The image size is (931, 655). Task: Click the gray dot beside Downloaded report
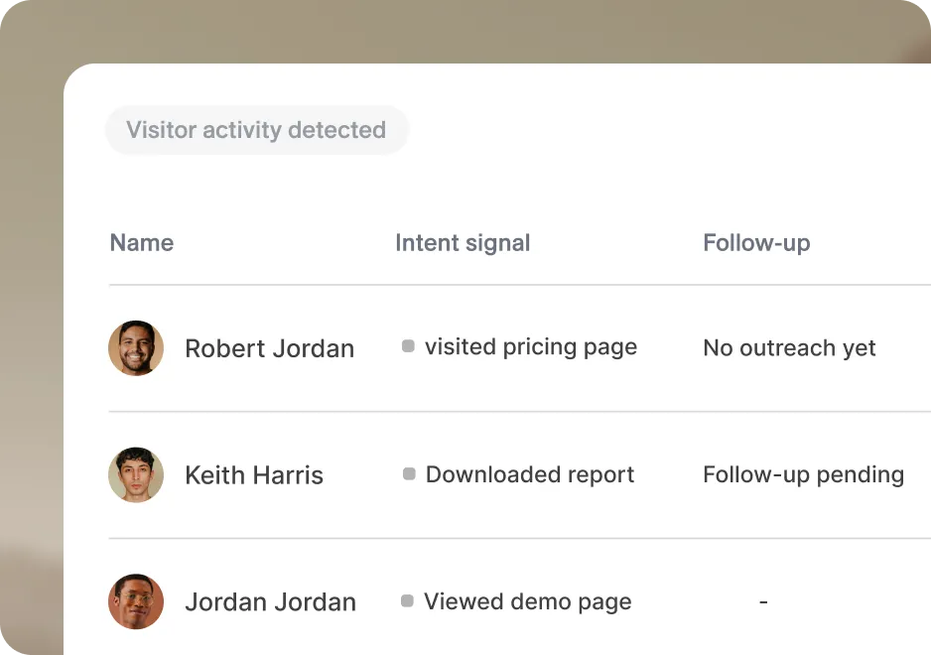pos(409,473)
